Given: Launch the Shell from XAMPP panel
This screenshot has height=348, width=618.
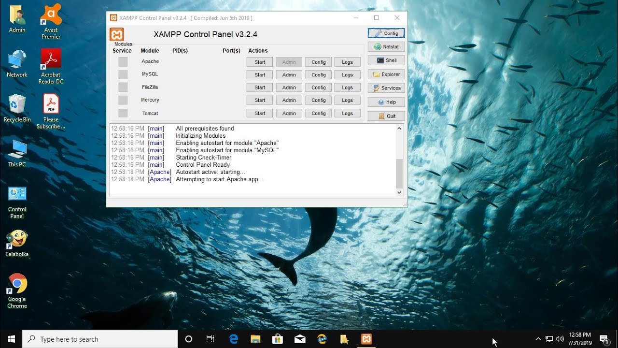Looking at the screenshot, I should [386, 60].
